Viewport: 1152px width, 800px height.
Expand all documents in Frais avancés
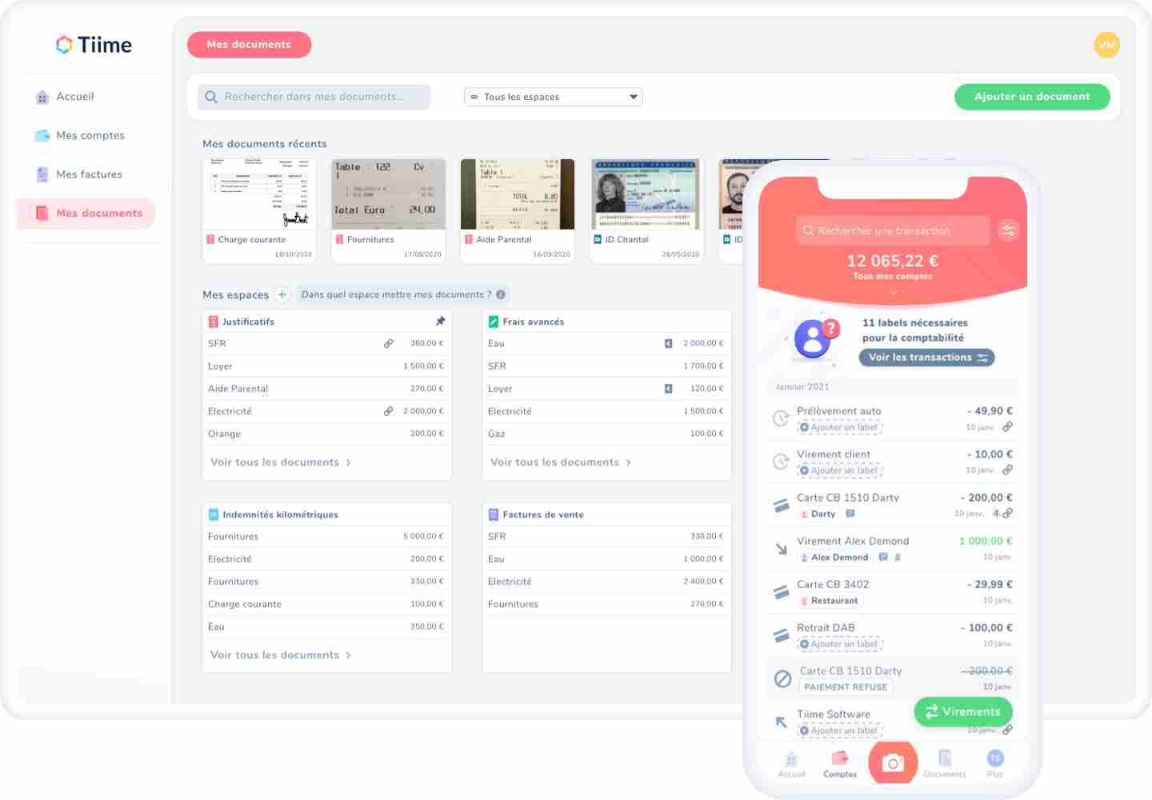click(x=560, y=462)
